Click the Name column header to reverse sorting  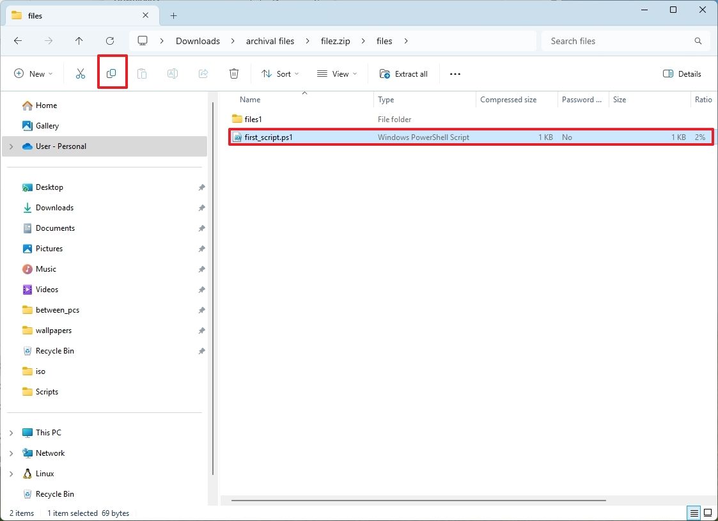(249, 99)
